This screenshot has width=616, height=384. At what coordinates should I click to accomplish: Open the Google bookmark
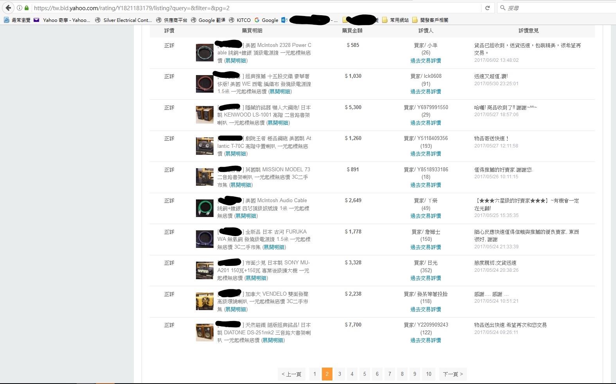[x=266, y=20]
